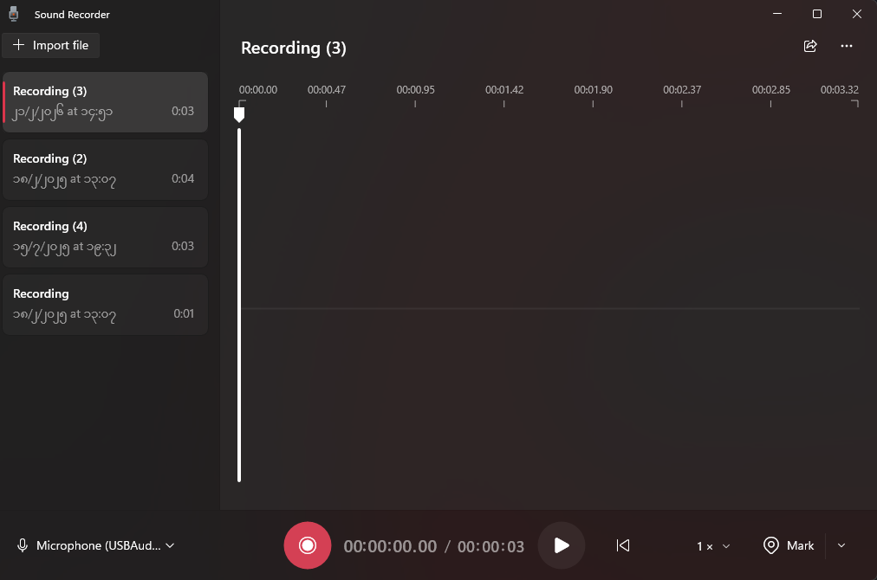Click the total duration 00:00:03 readout
Screen dimensions: 877x580
point(490,546)
